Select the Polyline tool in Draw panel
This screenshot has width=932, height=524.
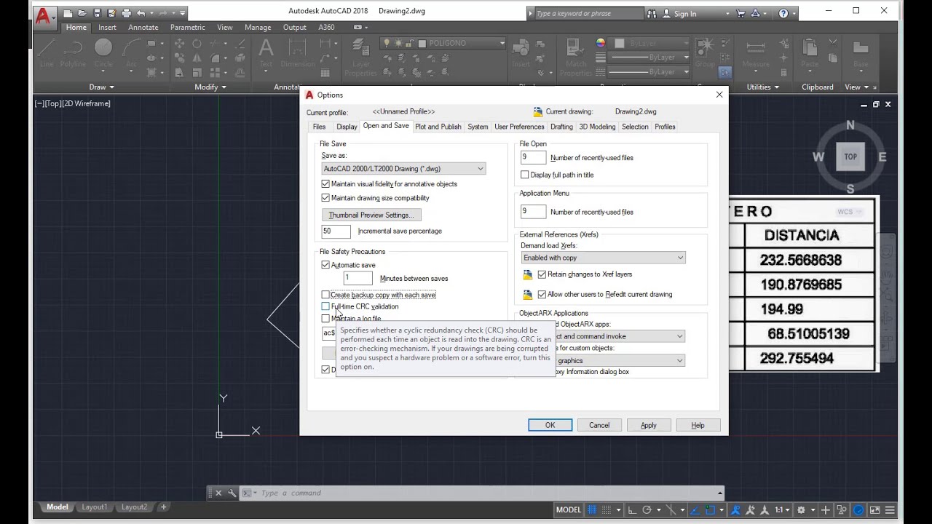click(73, 52)
